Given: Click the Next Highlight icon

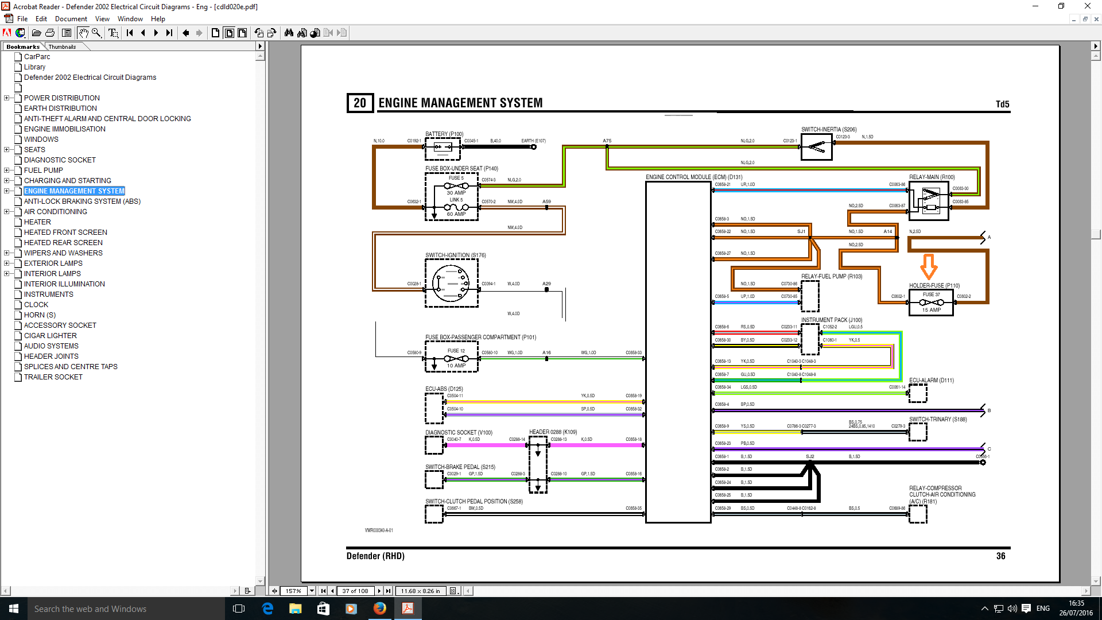Looking at the screenshot, I should point(342,33).
